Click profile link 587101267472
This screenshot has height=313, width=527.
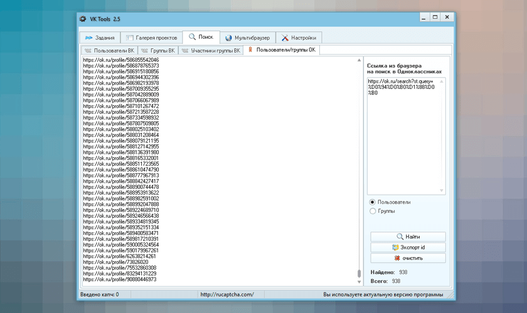[121, 106]
